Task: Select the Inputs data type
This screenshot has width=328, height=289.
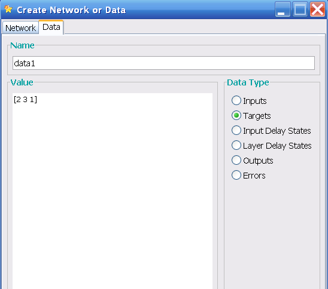Action: [249, 100]
